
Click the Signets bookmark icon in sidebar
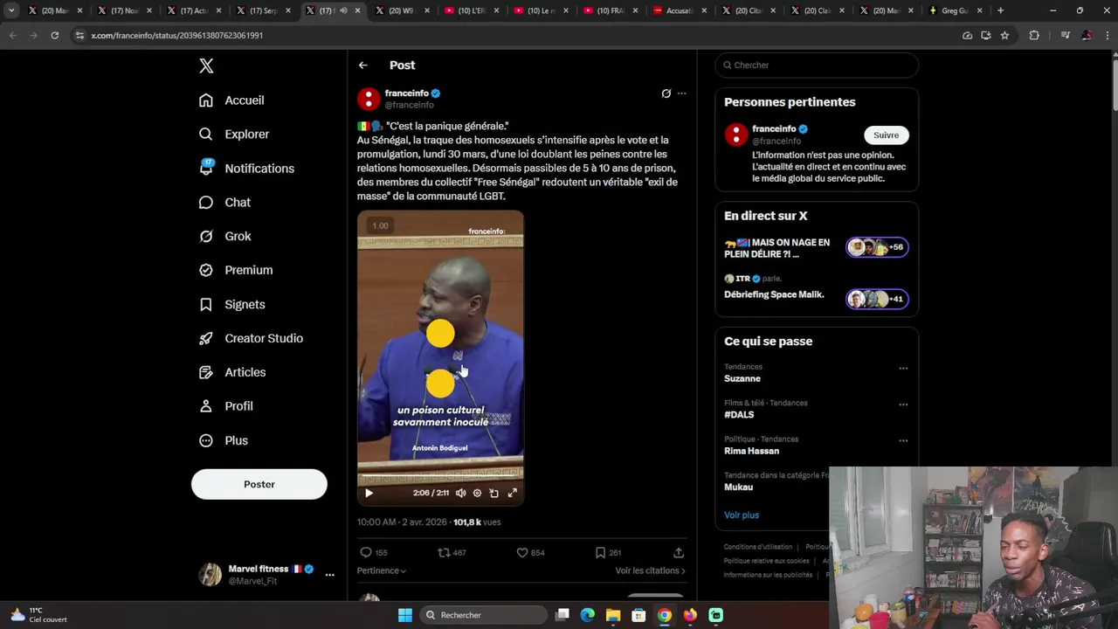pyautogui.click(x=206, y=304)
